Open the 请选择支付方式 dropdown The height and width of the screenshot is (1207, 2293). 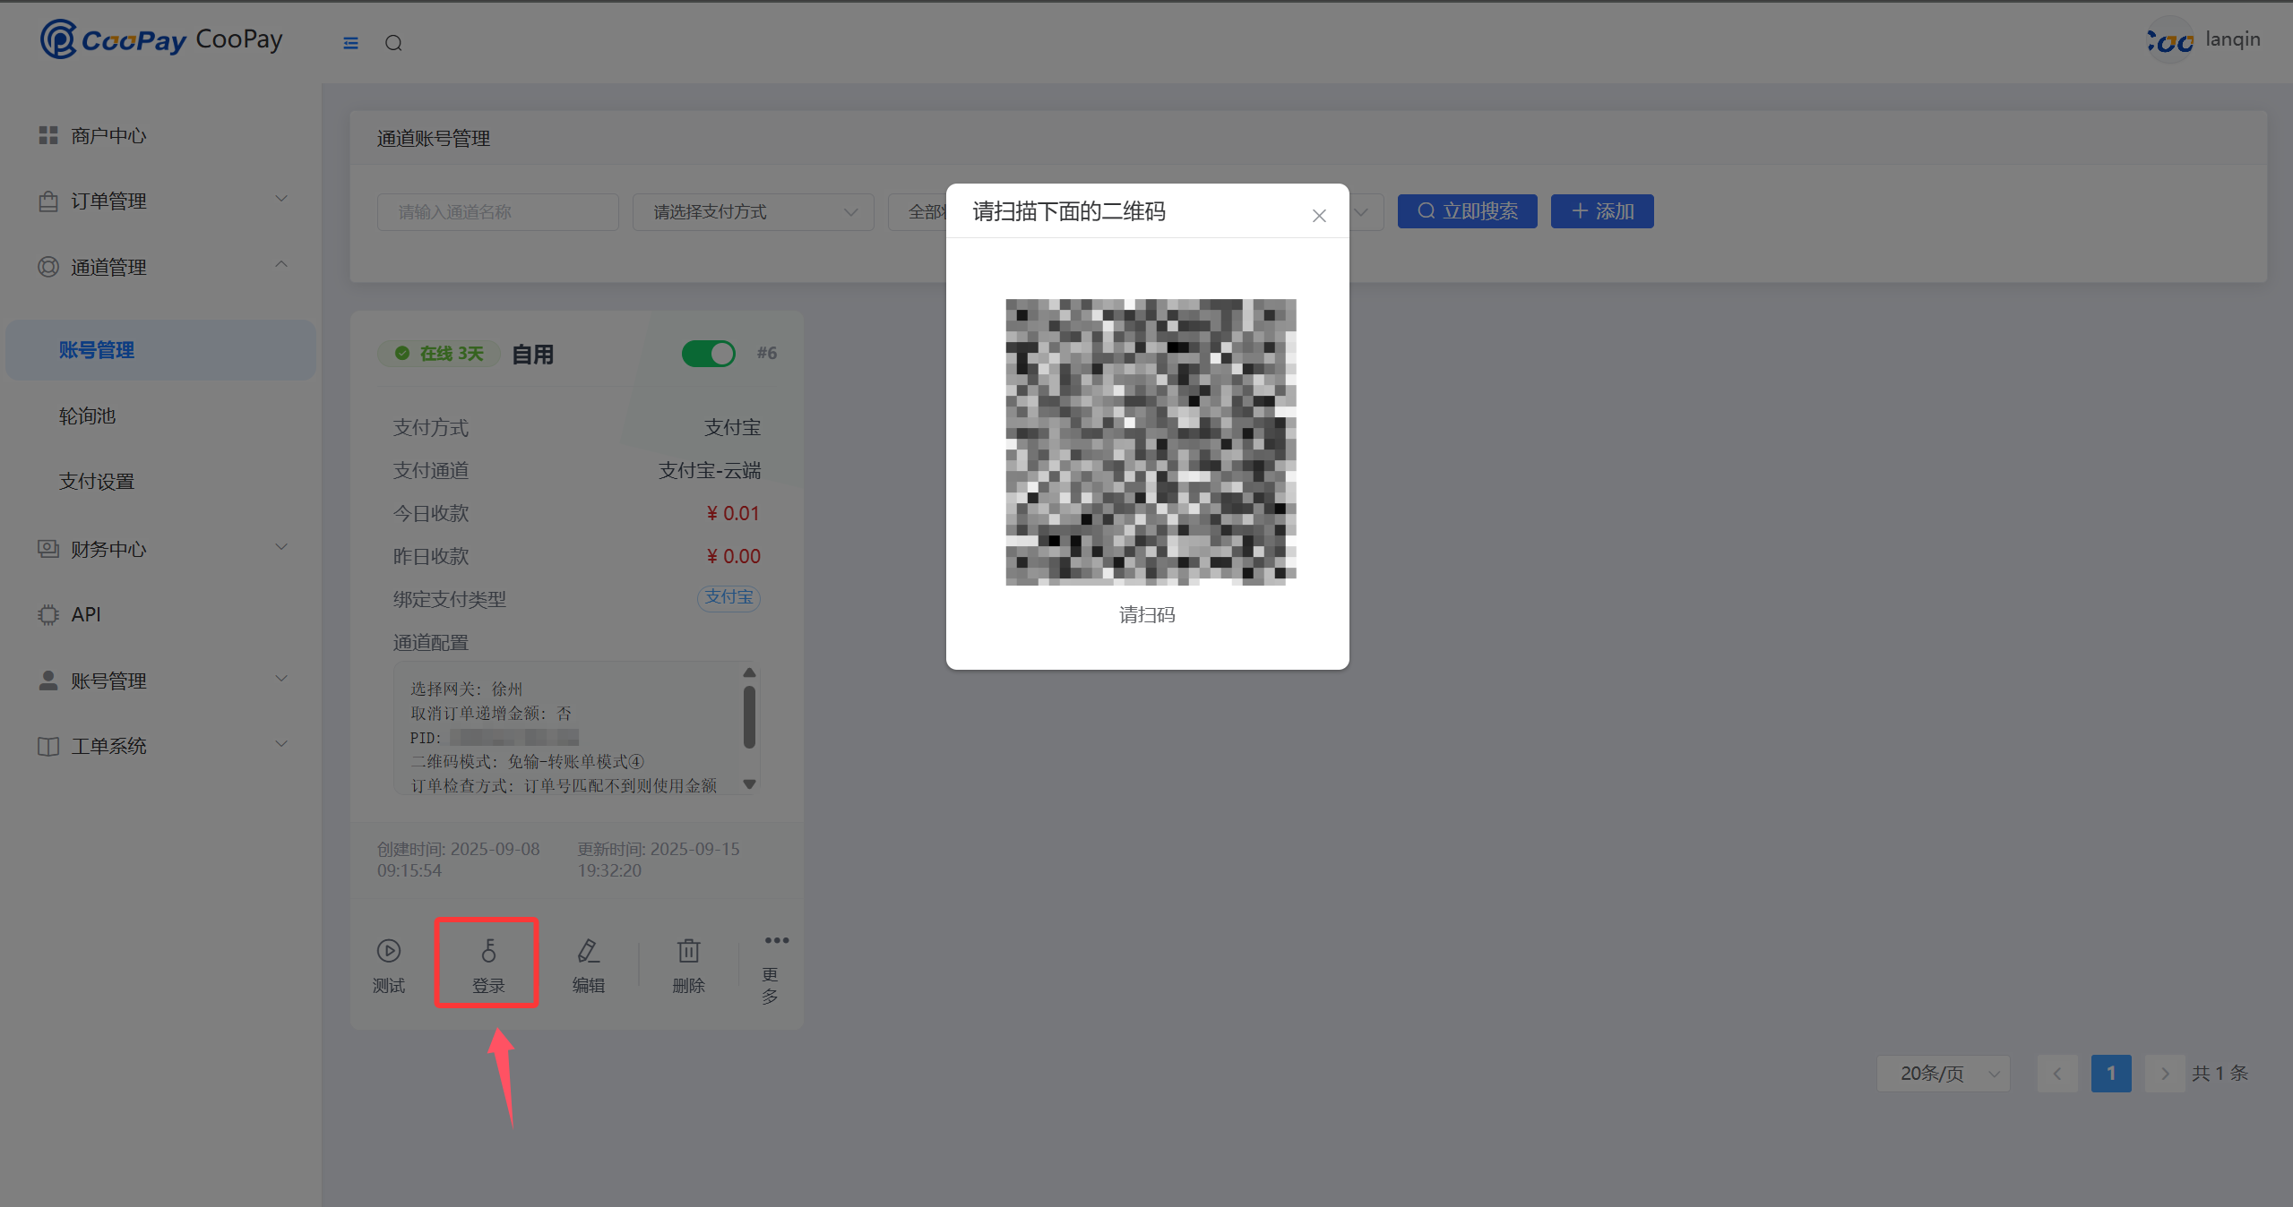tap(753, 212)
